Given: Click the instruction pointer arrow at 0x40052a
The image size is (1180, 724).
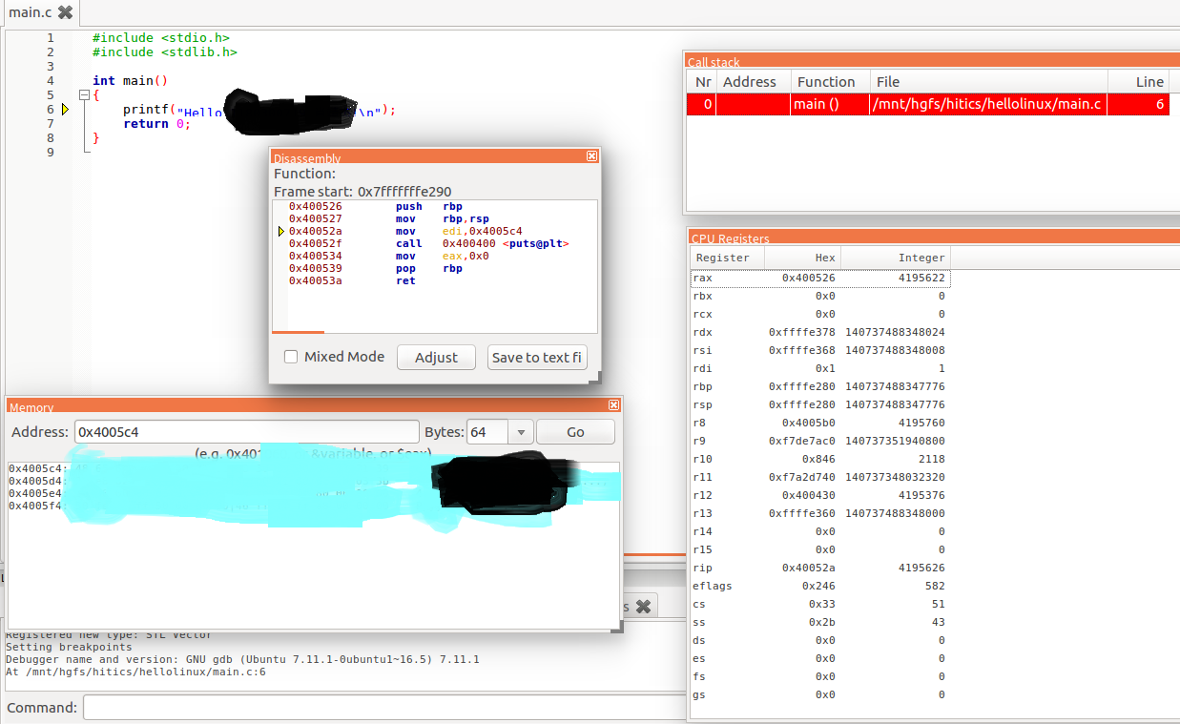Looking at the screenshot, I should 280,231.
